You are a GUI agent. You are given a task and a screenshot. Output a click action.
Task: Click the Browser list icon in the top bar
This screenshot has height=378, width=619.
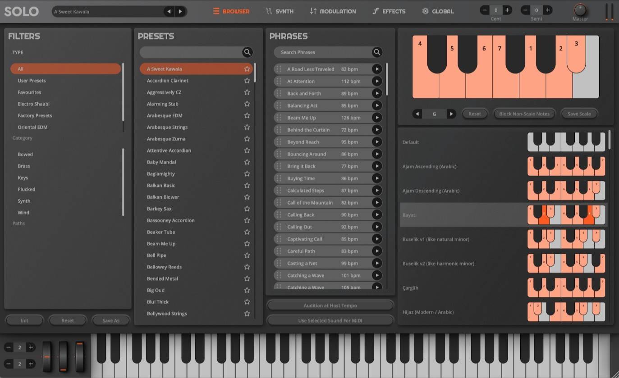(x=216, y=11)
